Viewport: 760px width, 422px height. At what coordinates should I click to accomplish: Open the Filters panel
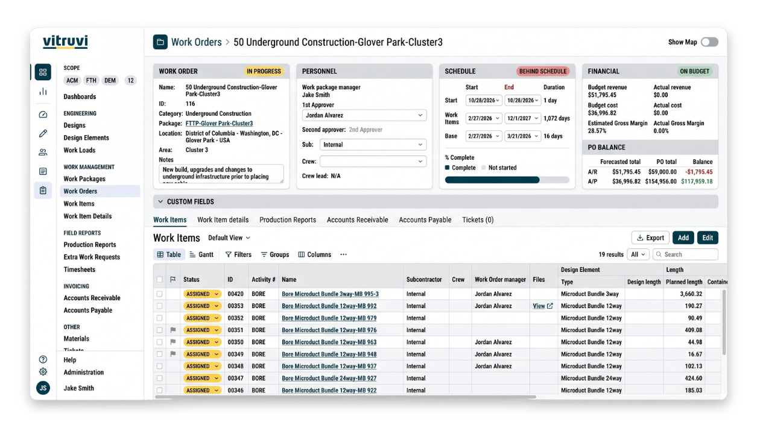pyautogui.click(x=238, y=254)
